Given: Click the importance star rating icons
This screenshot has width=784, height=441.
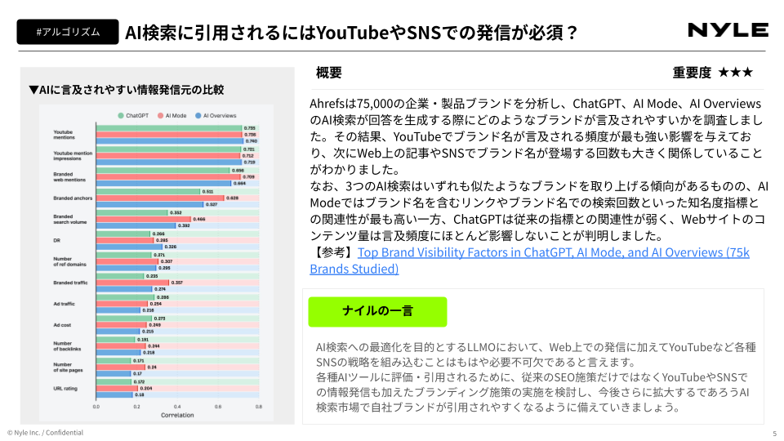Looking at the screenshot, I should pyautogui.click(x=736, y=73).
